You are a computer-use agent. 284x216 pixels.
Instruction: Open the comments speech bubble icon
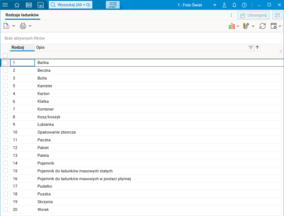tap(277, 15)
